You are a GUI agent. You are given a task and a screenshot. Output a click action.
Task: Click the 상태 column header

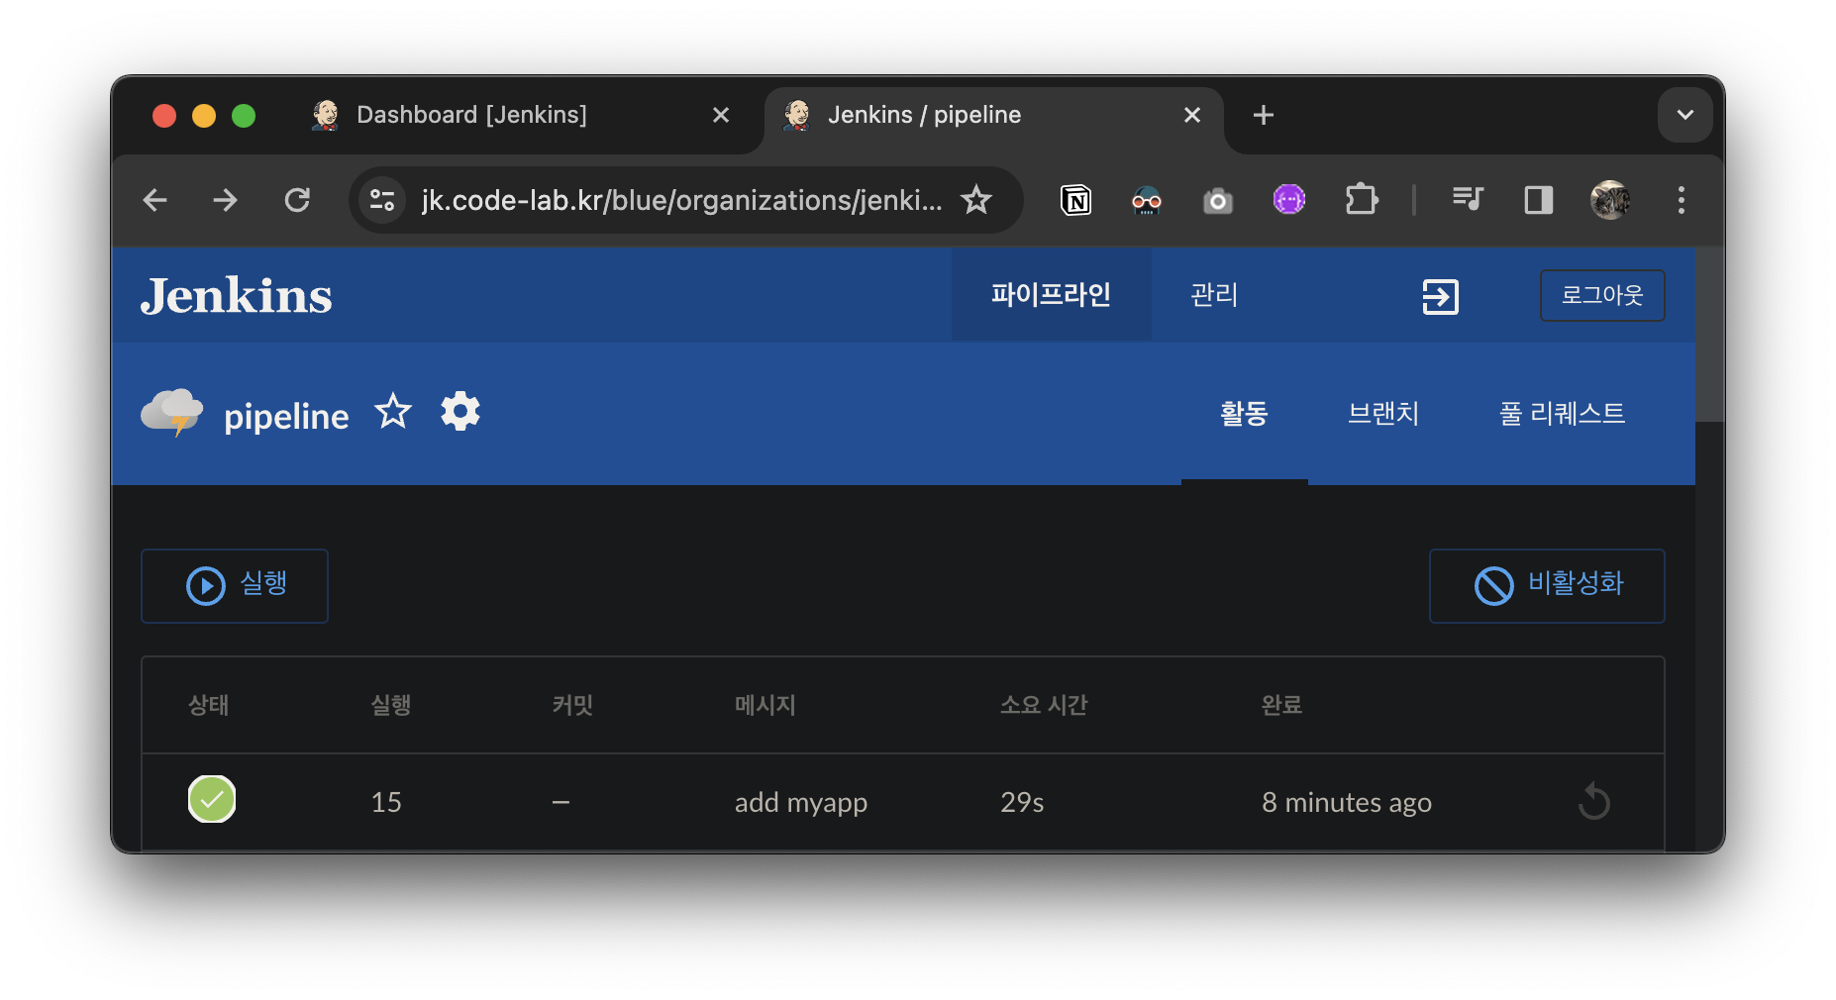click(x=208, y=705)
